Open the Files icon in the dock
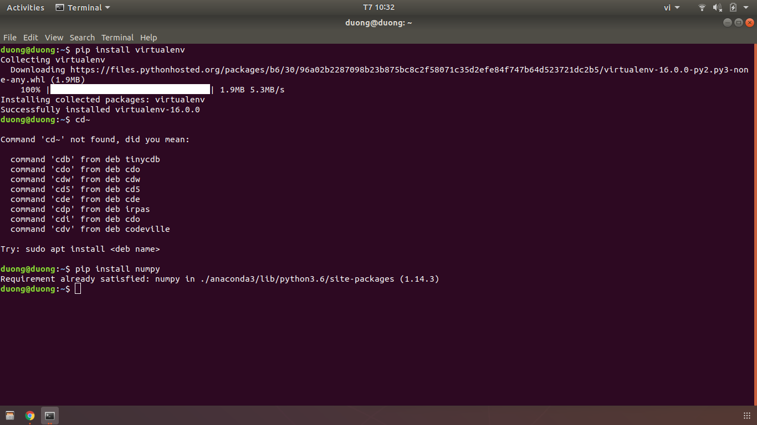Screen dimensions: 757x425 click(x=10, y=416)
